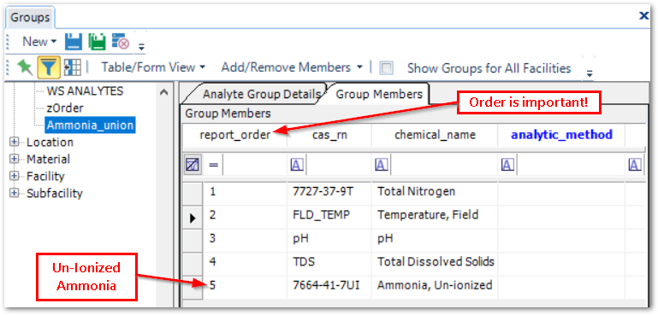Click the green star pin icon
This screenshot has height=315, width=658.
[25, 67]
